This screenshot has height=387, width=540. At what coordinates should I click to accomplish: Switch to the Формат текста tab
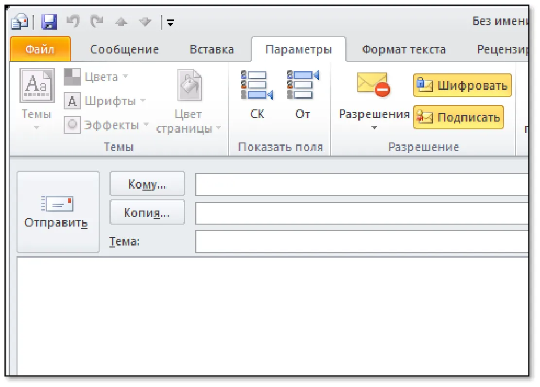(403, 50)
